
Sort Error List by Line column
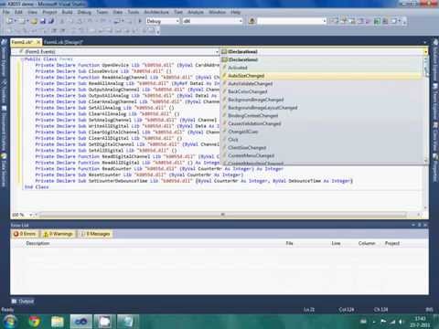(x=336, y=243)
